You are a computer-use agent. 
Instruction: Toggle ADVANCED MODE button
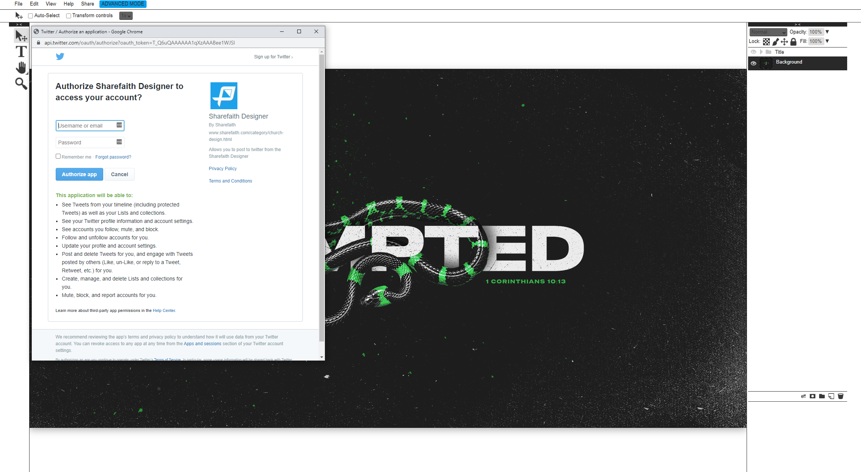click(123, 4)
